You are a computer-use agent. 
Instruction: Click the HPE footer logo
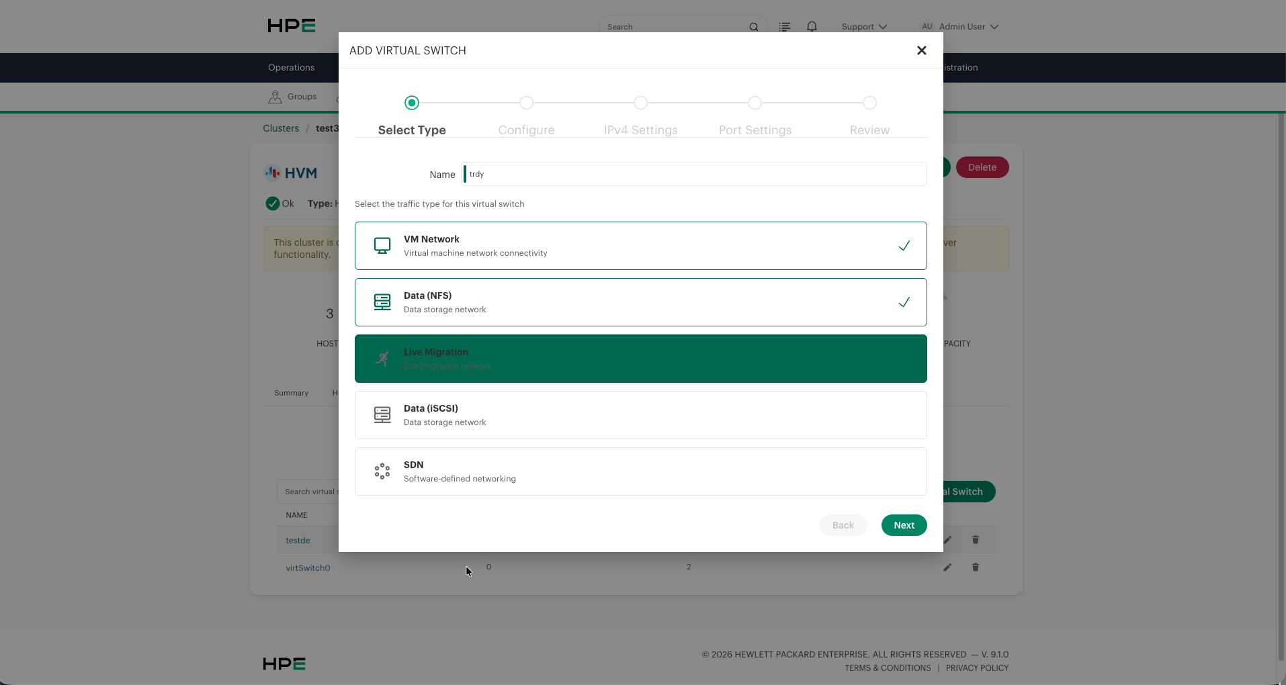[284, 664]
